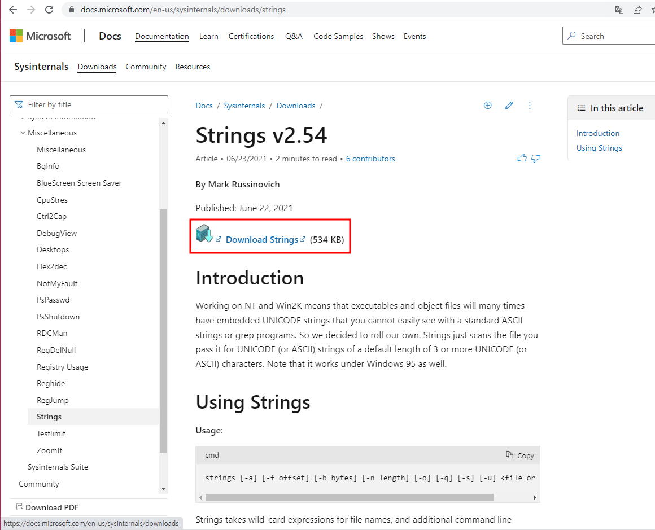
Task: Click the Search box in the header
Action: coord(609,36)
